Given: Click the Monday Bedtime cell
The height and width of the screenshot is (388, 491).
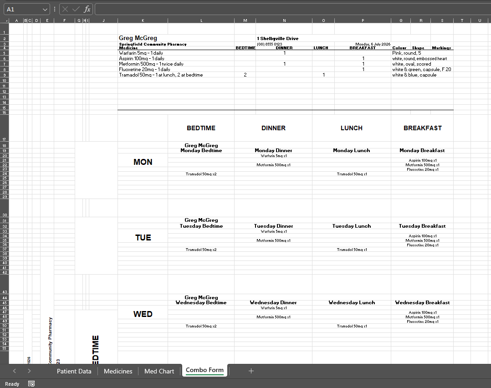Looking at the screenshot, I should tap(201, 151).
